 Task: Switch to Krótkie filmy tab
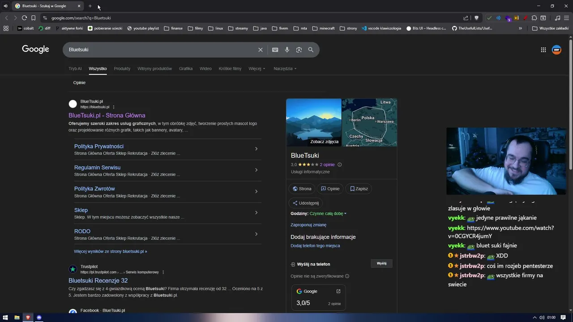pos(230,68)
